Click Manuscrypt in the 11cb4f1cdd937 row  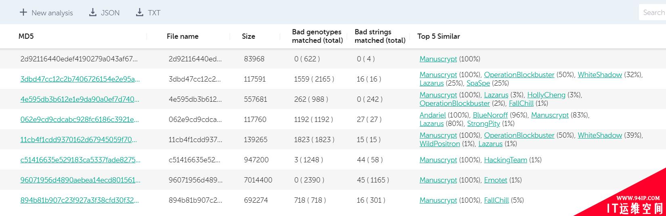(438, 135)
